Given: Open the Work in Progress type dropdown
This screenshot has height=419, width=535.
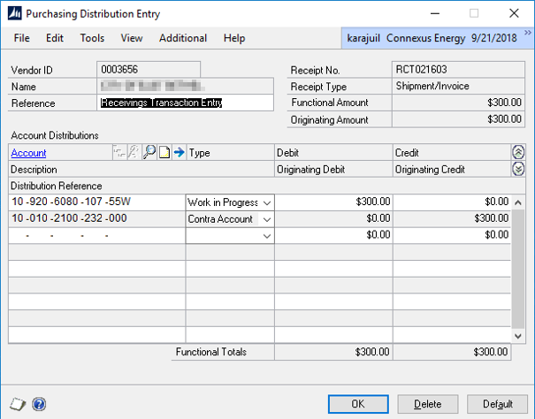Looking at the screenshot, I should point(265,202).
